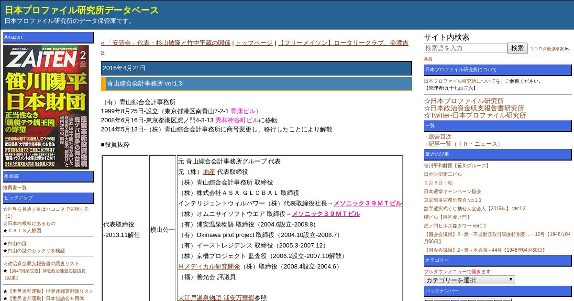This screenshot has width=574, height=301.
Task: Open ココログ最強検索 link
Action: 547,49
